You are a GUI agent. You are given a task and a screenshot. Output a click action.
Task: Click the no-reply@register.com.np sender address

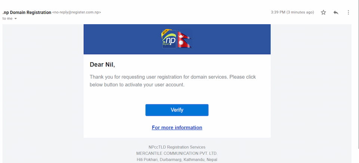point(77,12)
